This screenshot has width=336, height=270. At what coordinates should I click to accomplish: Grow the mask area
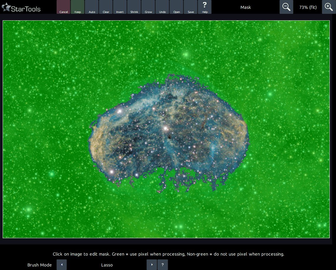click(148, 7)
